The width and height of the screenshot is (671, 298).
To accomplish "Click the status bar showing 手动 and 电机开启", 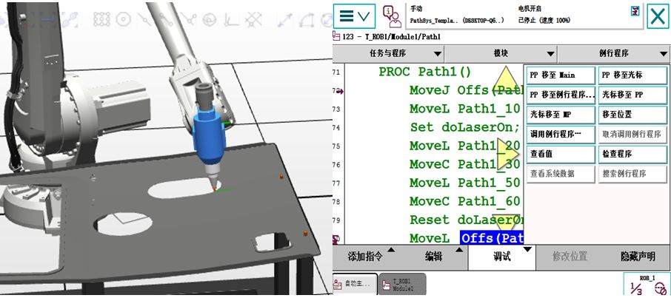I will coord(524,16).
